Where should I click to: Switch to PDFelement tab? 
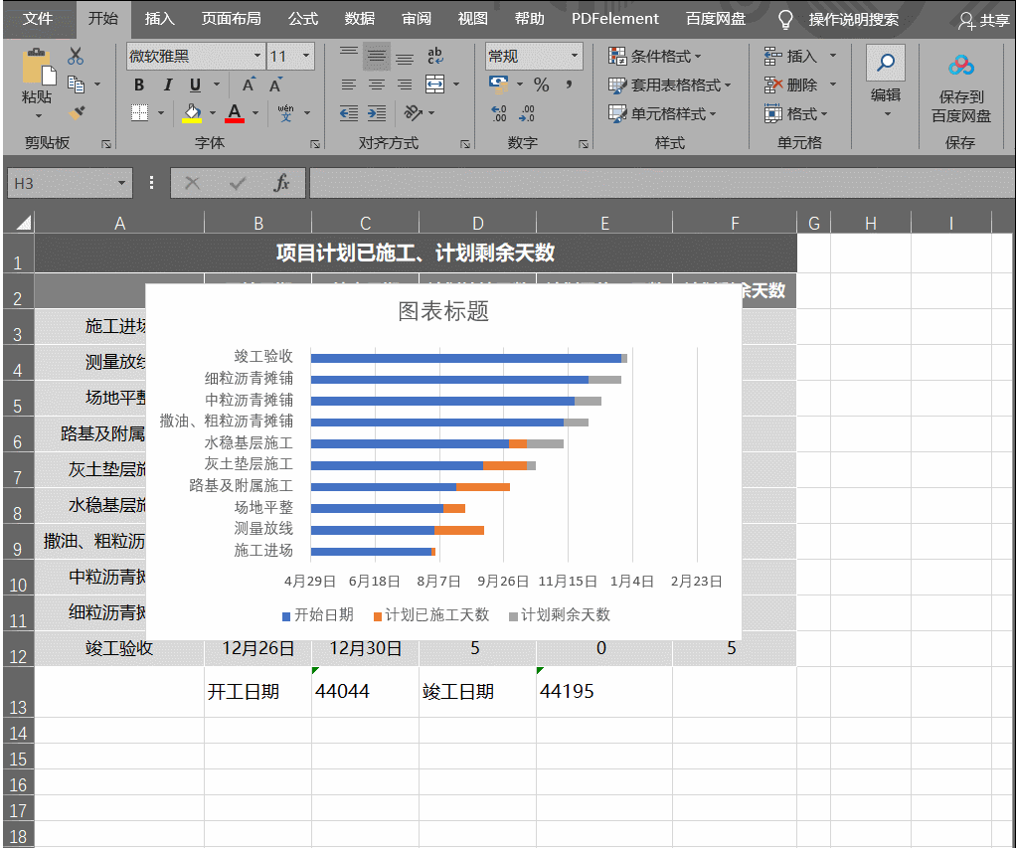tap(615, 19)
